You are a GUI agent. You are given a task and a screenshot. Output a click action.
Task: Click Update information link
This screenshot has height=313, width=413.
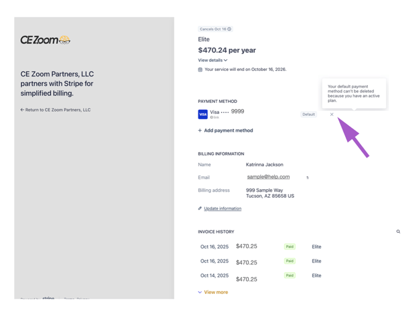pos(223,208)
